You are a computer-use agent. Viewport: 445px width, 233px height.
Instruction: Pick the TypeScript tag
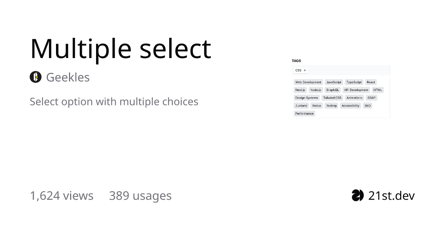354,82
